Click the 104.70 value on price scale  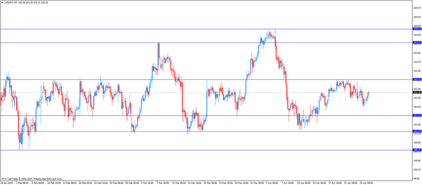(417, 8)
